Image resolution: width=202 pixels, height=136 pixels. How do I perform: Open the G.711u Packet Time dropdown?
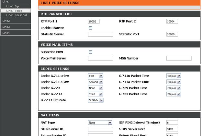pos(174,76)
